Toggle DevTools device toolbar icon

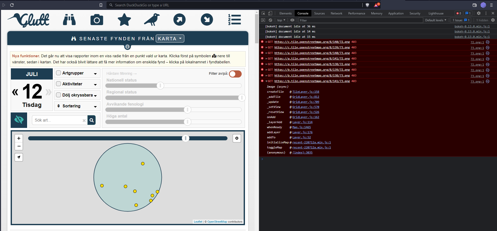click(x=270, y=13)
